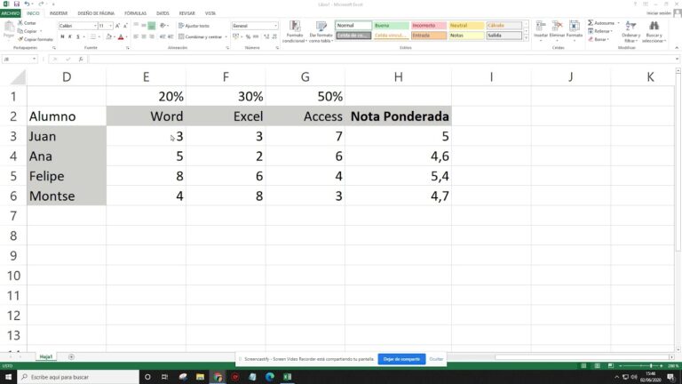The image size is (682, 384).
Task: Toggle underline with the S button
Action: point(78,37)
